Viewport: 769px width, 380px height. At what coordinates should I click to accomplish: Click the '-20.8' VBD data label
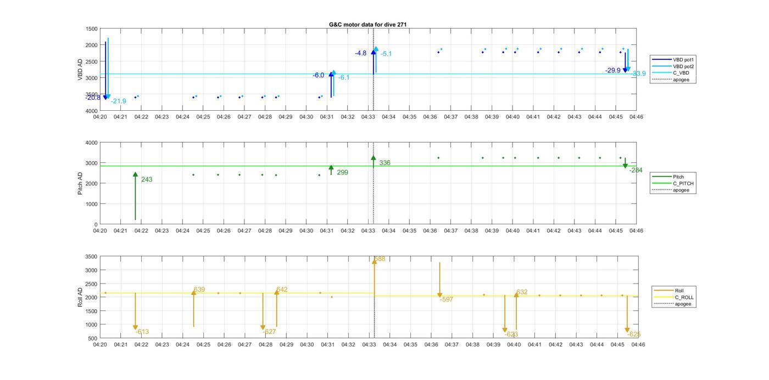click(x=93, y=98)
